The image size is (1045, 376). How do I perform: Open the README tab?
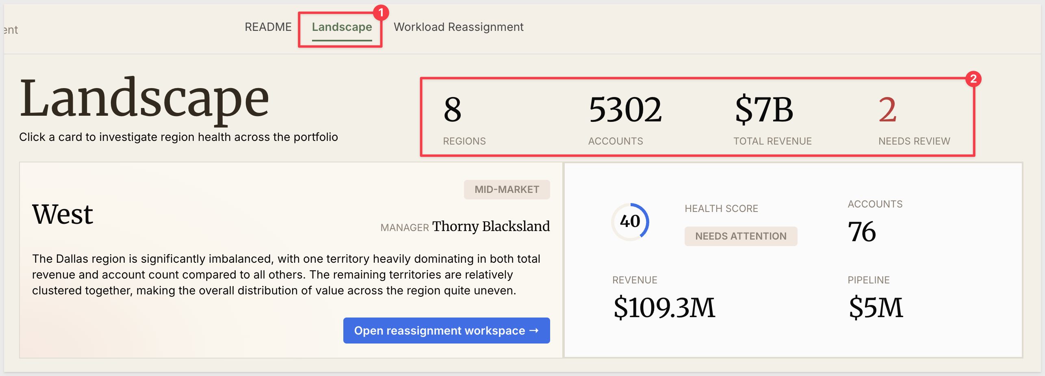click(268, 27)
